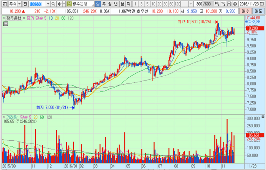The width and height of the screenshot is (266, 170).
Task: Toggle the 20 interval button
Action: tap(159, 4)
